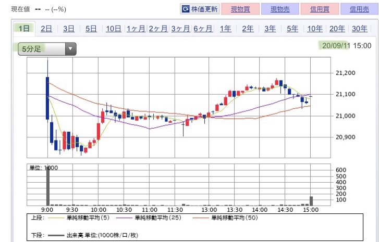Click the 20/09/11 15:00 timestamp text
Viewport: 379px width, 242px height.
347,46
